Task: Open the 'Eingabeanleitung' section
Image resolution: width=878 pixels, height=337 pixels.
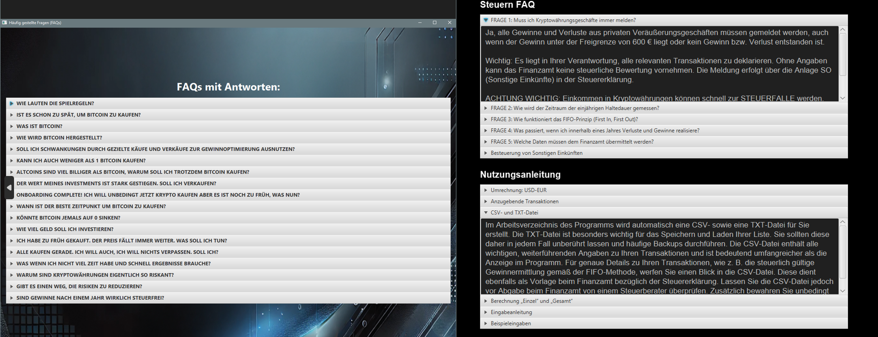Action: coord(664,312)
